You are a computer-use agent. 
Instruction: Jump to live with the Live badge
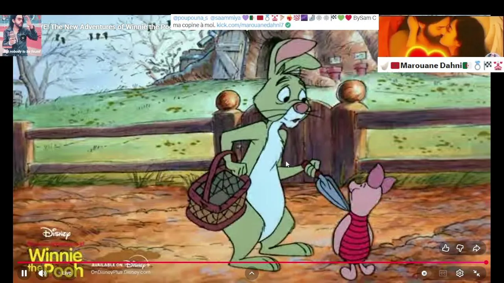[67, 273]
